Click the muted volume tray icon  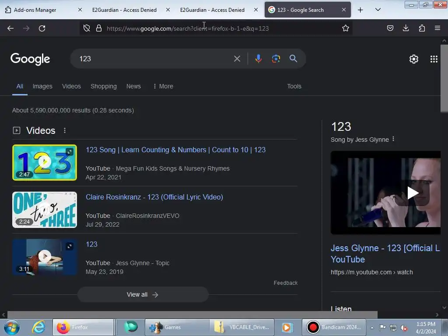click(404, 328)
